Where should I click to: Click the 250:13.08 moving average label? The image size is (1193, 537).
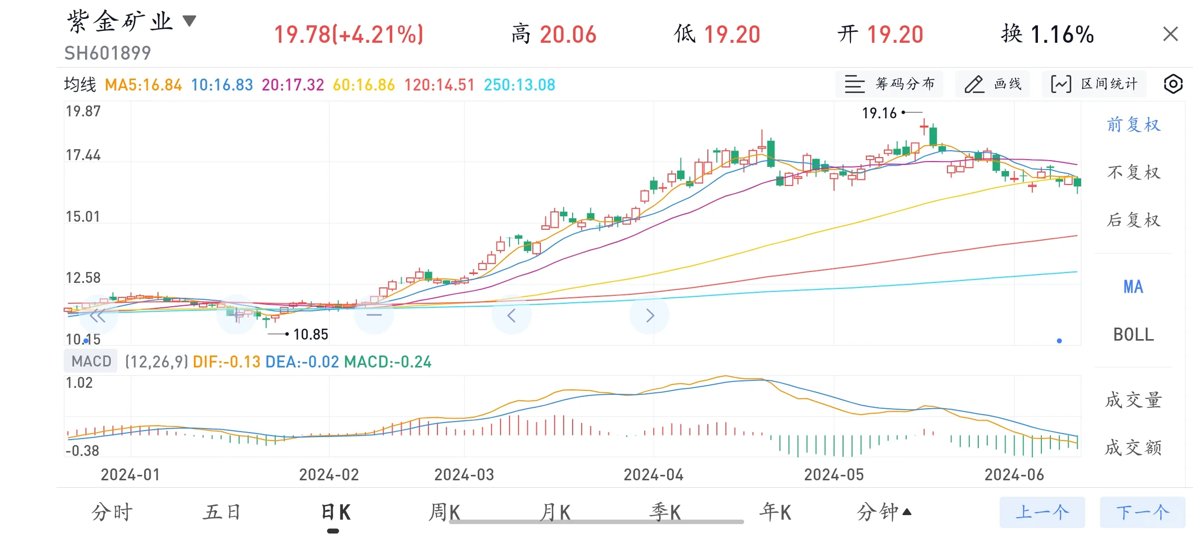519,85
